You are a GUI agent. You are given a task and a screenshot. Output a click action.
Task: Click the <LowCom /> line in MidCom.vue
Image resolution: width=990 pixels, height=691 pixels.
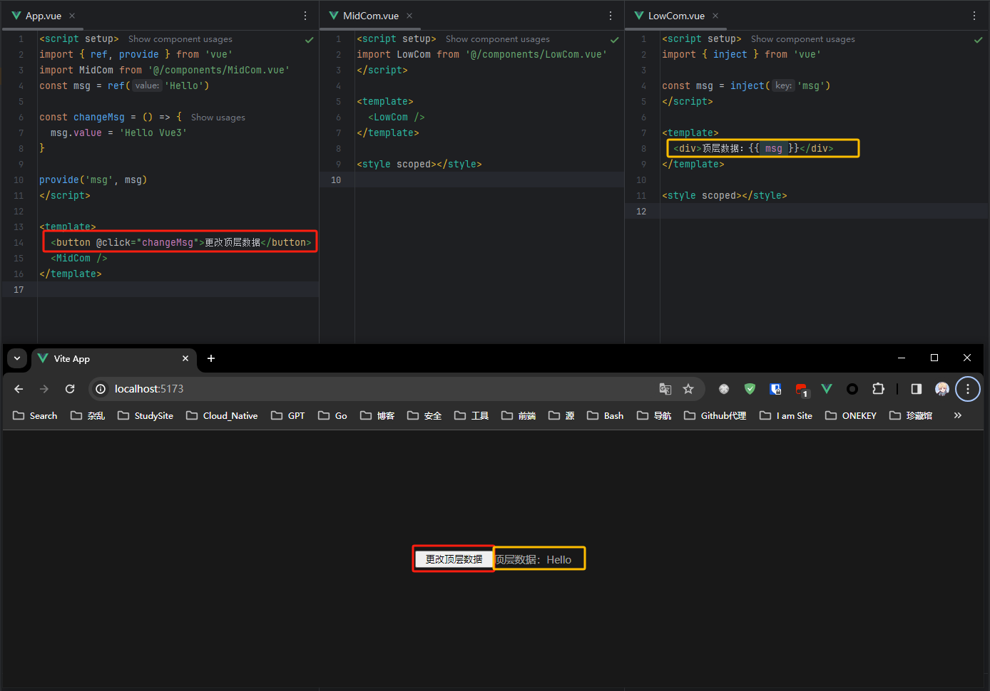point(397,118)
